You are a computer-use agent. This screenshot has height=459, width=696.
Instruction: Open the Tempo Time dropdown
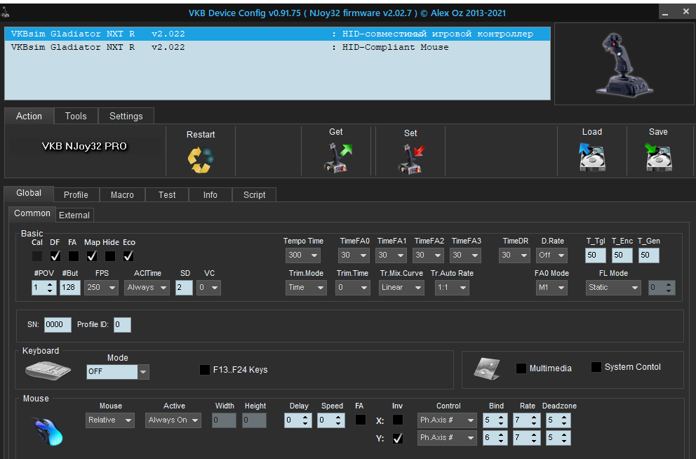coord(303,256)
